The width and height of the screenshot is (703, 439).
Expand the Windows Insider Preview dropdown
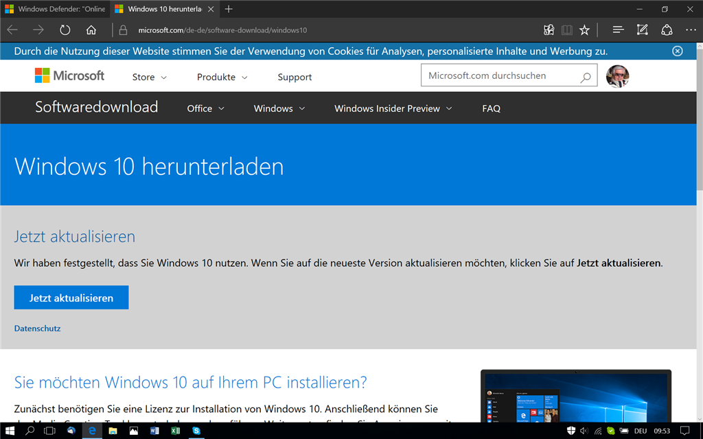[393, 108]
